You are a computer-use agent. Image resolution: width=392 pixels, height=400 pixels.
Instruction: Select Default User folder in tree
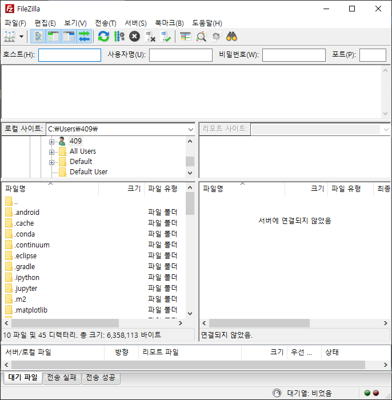pos(89,172)
